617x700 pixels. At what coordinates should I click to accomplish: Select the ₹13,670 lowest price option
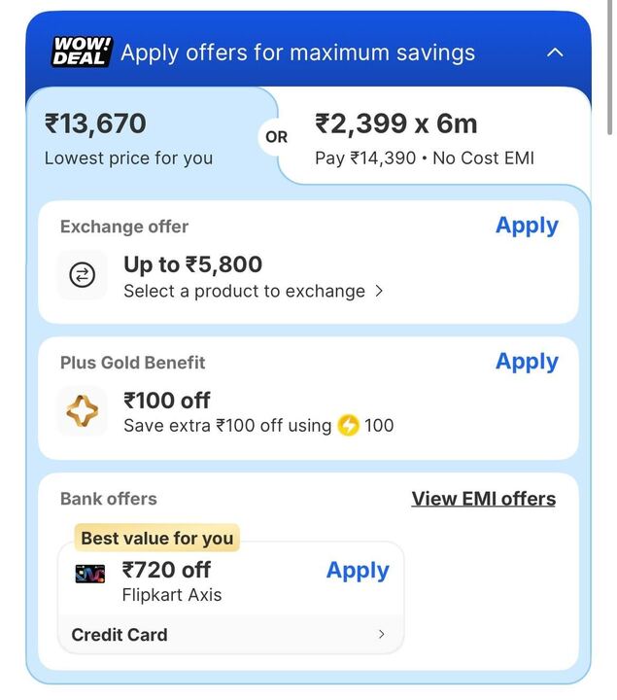click(128, 138)
